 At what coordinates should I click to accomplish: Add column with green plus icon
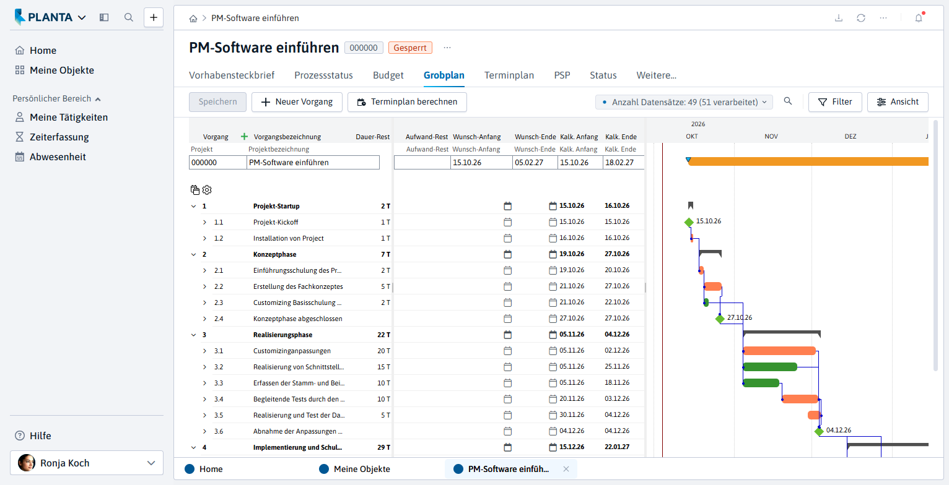(244, 137)
